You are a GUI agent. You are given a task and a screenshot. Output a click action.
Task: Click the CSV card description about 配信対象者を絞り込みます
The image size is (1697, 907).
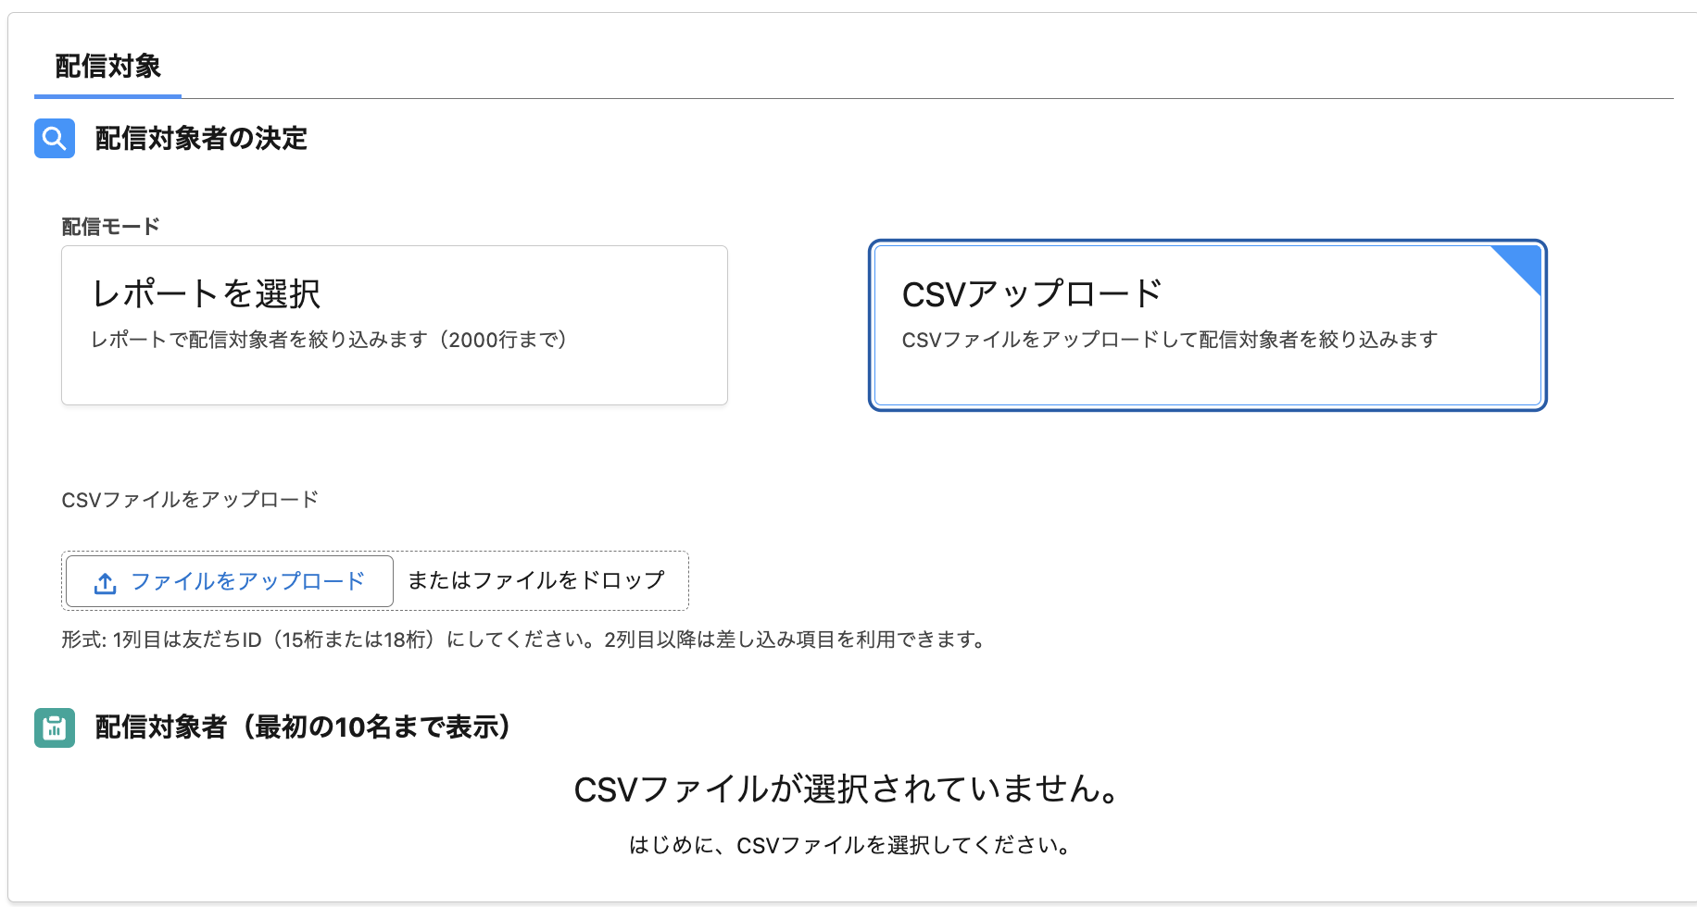point(1169,340)
